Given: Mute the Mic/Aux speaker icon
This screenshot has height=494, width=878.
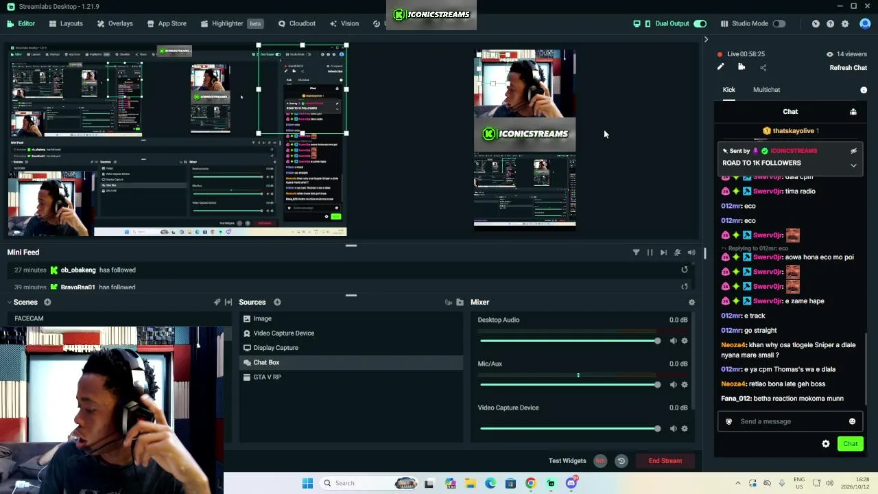Looking at the screenshot, I should pyautogui.click(x=673, y=385).
